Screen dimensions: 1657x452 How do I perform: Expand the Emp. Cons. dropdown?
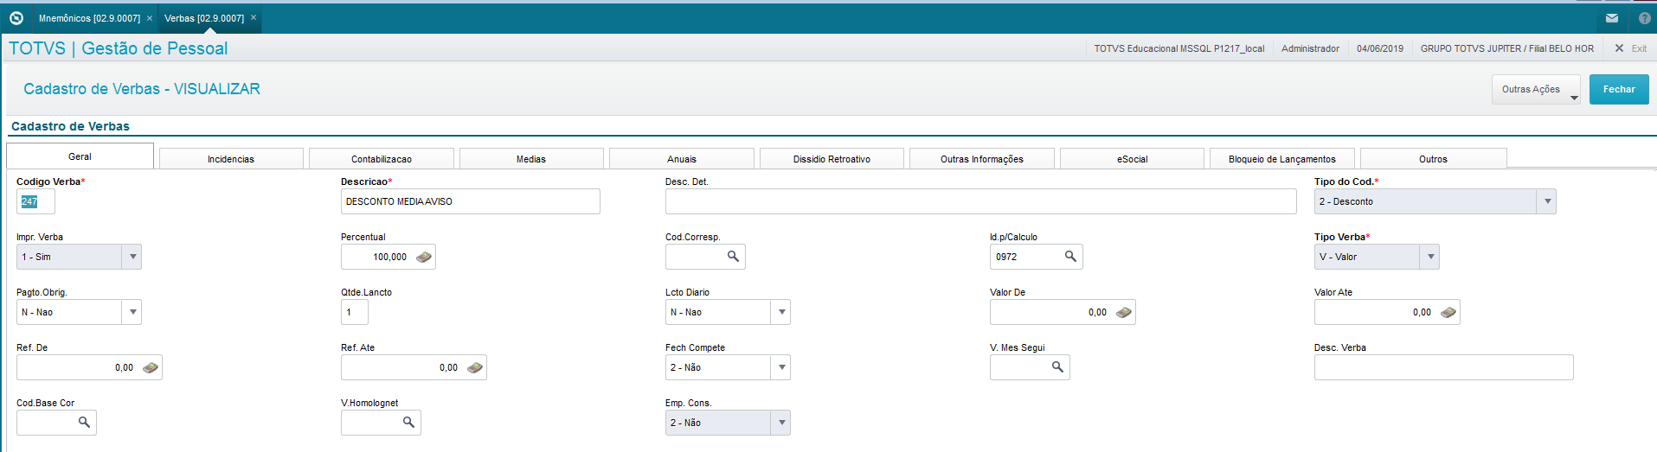click(781, 423)
